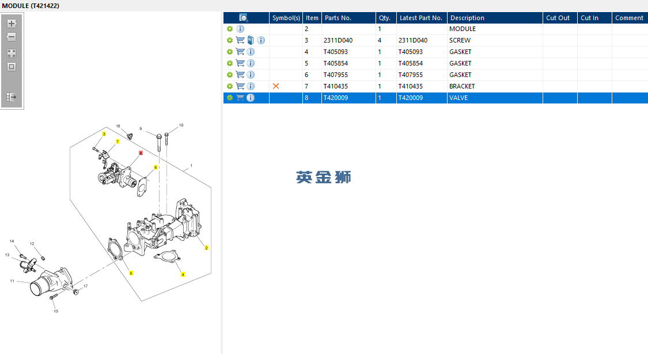Click the book icon on SCREW row
648x354 pixels.
pyautogui.click(x=251, y=40)
